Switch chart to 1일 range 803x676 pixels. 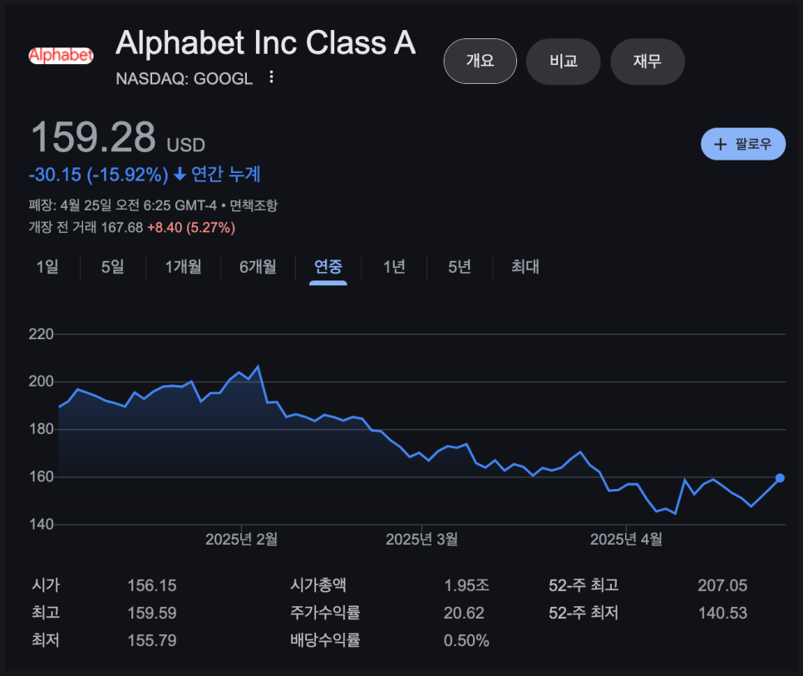point(47,267)
